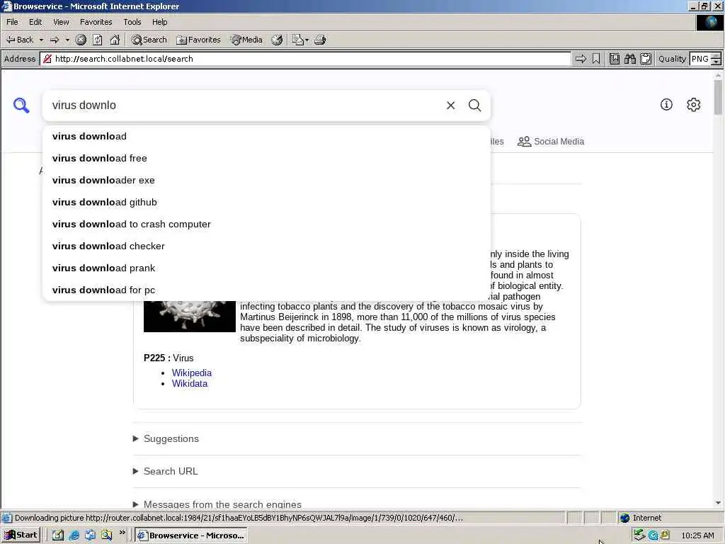725x544 pixels.
Task: Open the Forward history dropdown arrow
Action: tap(67, 40)
